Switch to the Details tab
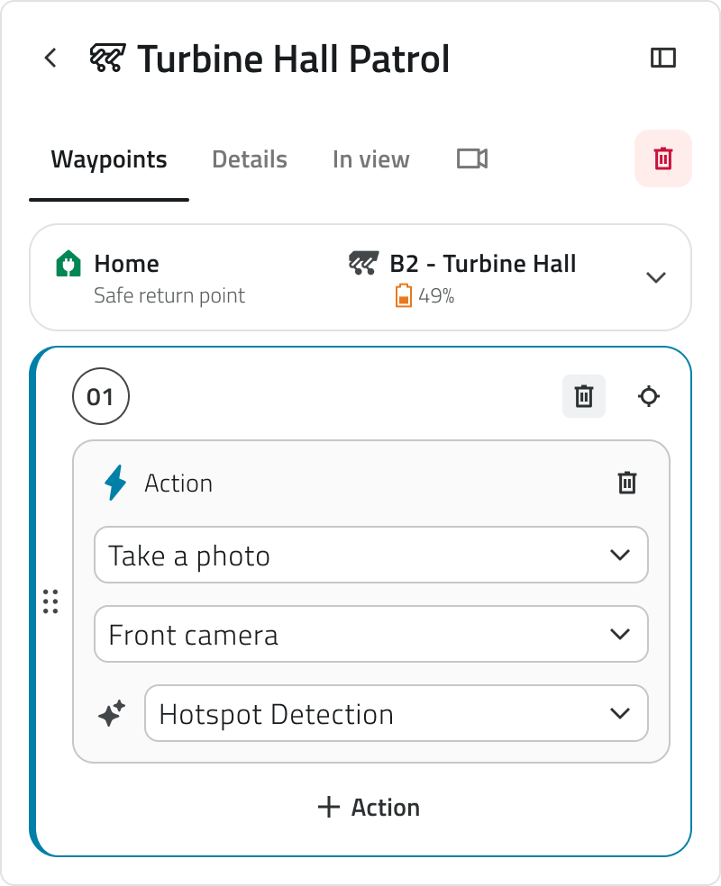 point(250,159)
